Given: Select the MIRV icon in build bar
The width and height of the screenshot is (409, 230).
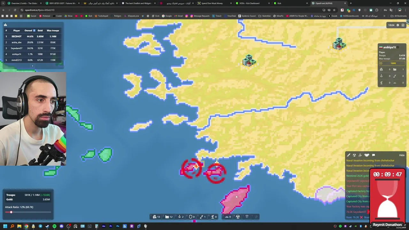Looking at the screenshot, I should [x=256, y=217].
